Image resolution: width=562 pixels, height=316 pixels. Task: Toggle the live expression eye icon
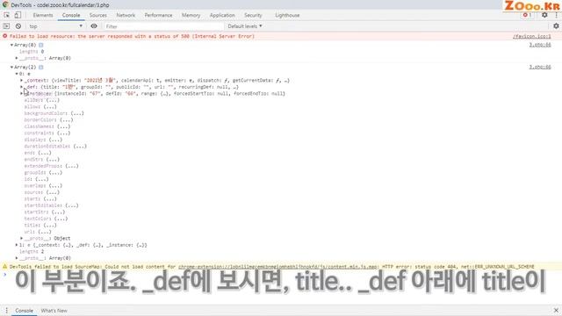pos(94,26)
